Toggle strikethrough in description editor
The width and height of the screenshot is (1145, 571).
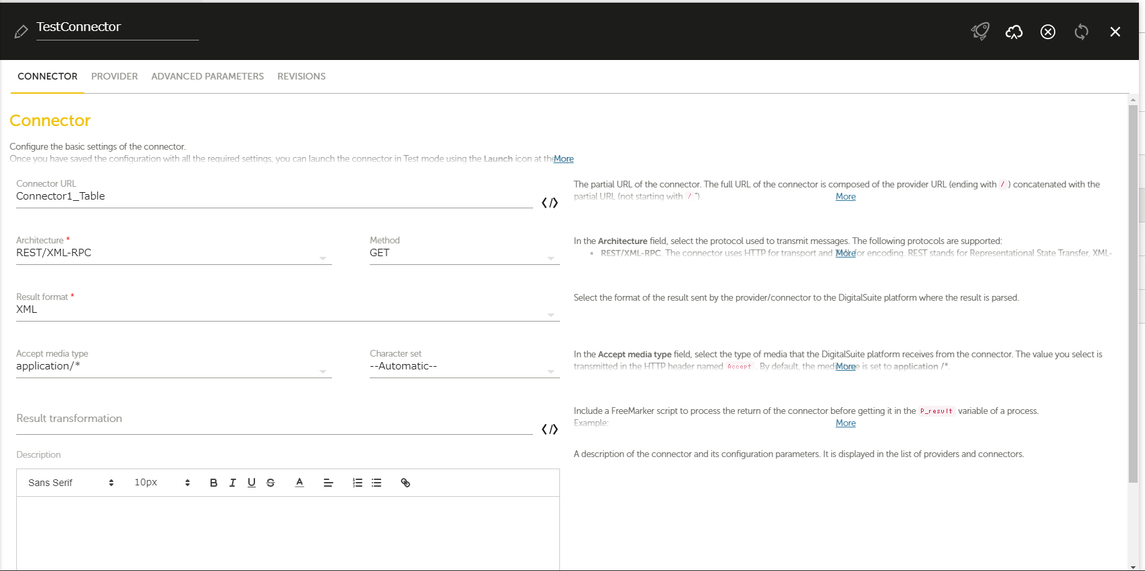click(271, 483)
